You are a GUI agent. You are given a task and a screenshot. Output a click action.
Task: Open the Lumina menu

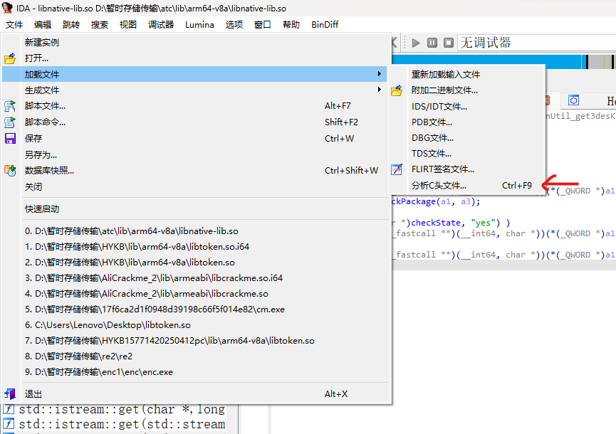pos(199,25)
